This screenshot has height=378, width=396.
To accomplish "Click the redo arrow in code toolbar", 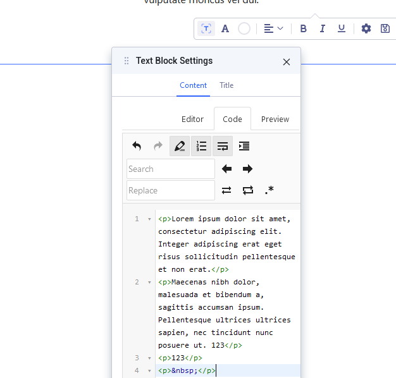I will pos(158,146).
